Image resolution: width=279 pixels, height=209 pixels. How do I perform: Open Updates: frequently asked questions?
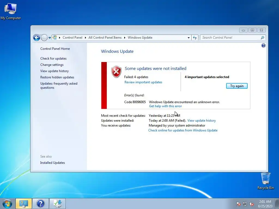(x=59, y=85)
